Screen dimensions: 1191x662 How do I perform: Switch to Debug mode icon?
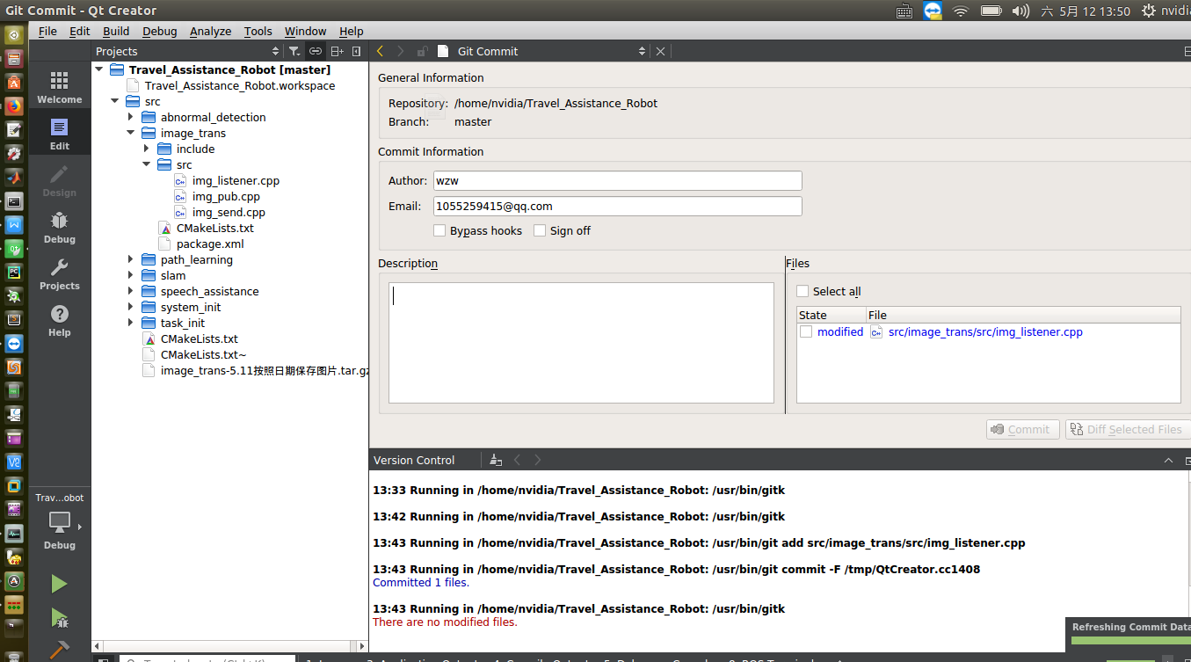(59, 227)
